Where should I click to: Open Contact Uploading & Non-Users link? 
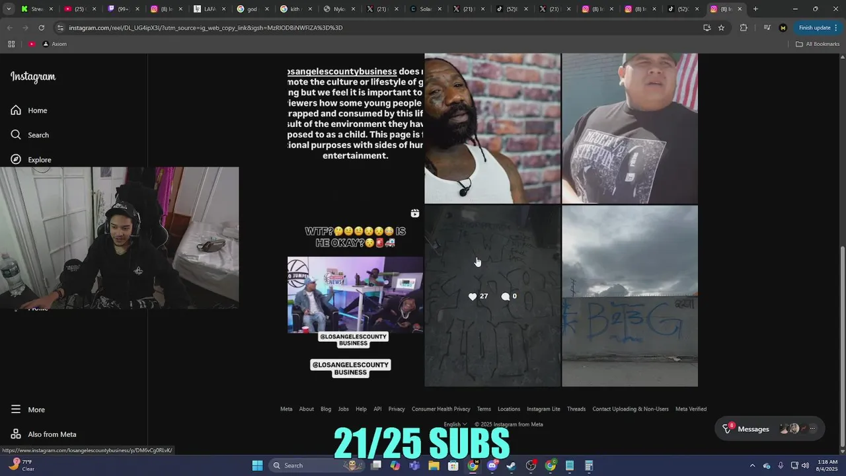(631, 409)
